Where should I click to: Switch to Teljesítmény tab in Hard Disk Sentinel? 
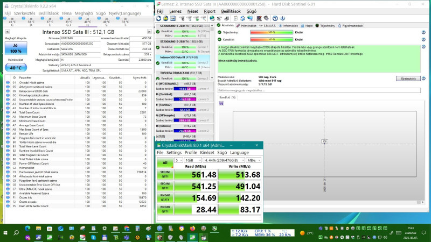325,25
